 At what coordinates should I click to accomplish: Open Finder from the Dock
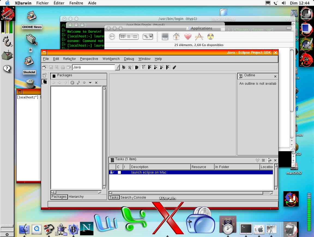pos(25,229)
